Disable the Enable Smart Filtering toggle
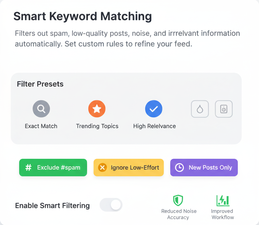The height and width of the screenshot is (225, 259). click(111, 205)
